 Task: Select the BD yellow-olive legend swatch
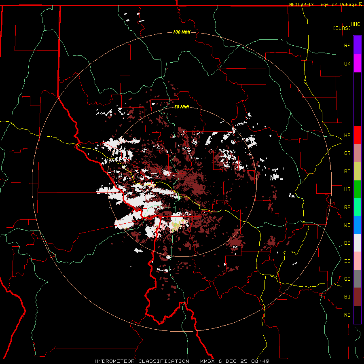[x=357, y=171]
